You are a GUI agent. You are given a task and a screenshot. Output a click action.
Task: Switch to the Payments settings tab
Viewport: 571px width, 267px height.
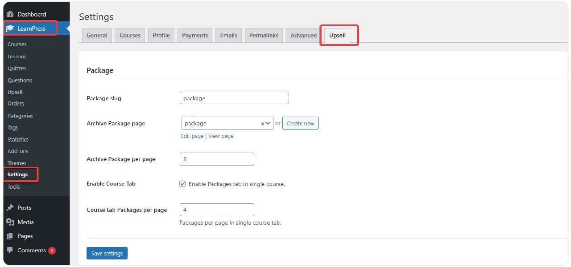[195, 36]
